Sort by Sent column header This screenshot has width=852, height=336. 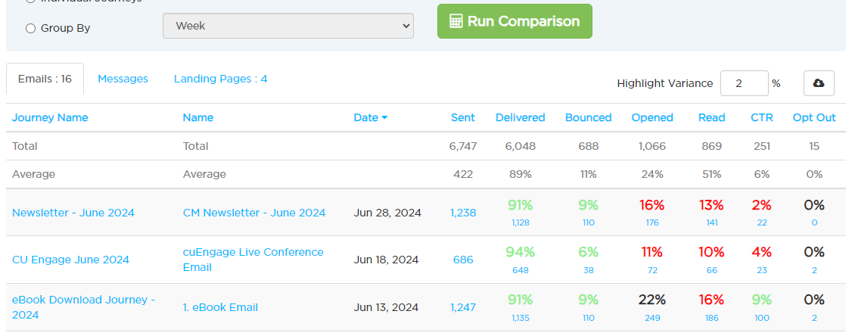[x=463, y=117]
